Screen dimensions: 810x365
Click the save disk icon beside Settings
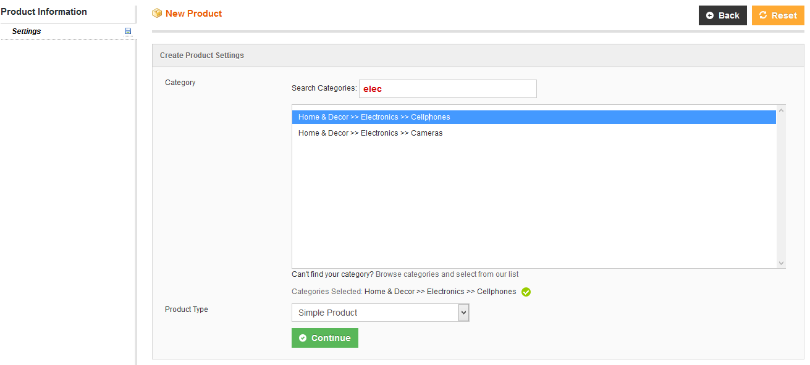(x=128, y=31)
